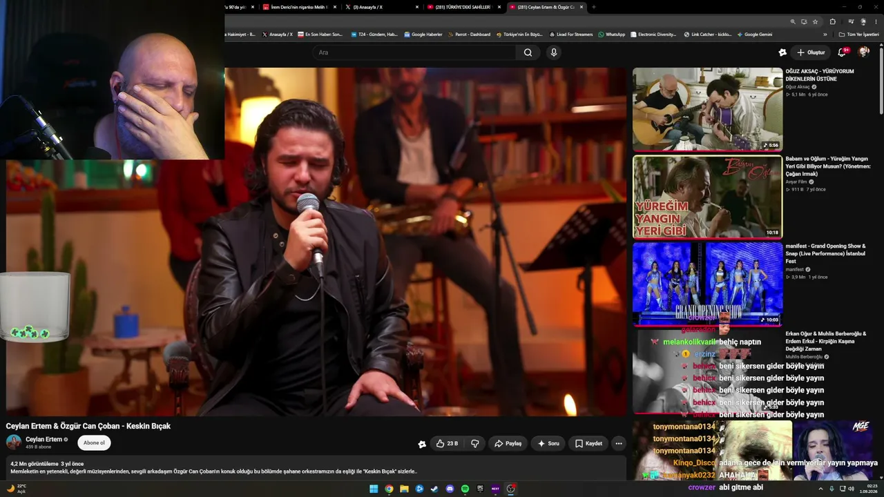Open Steam from the taskbar
The image size is (884, 497).
(x=434, y=489)
